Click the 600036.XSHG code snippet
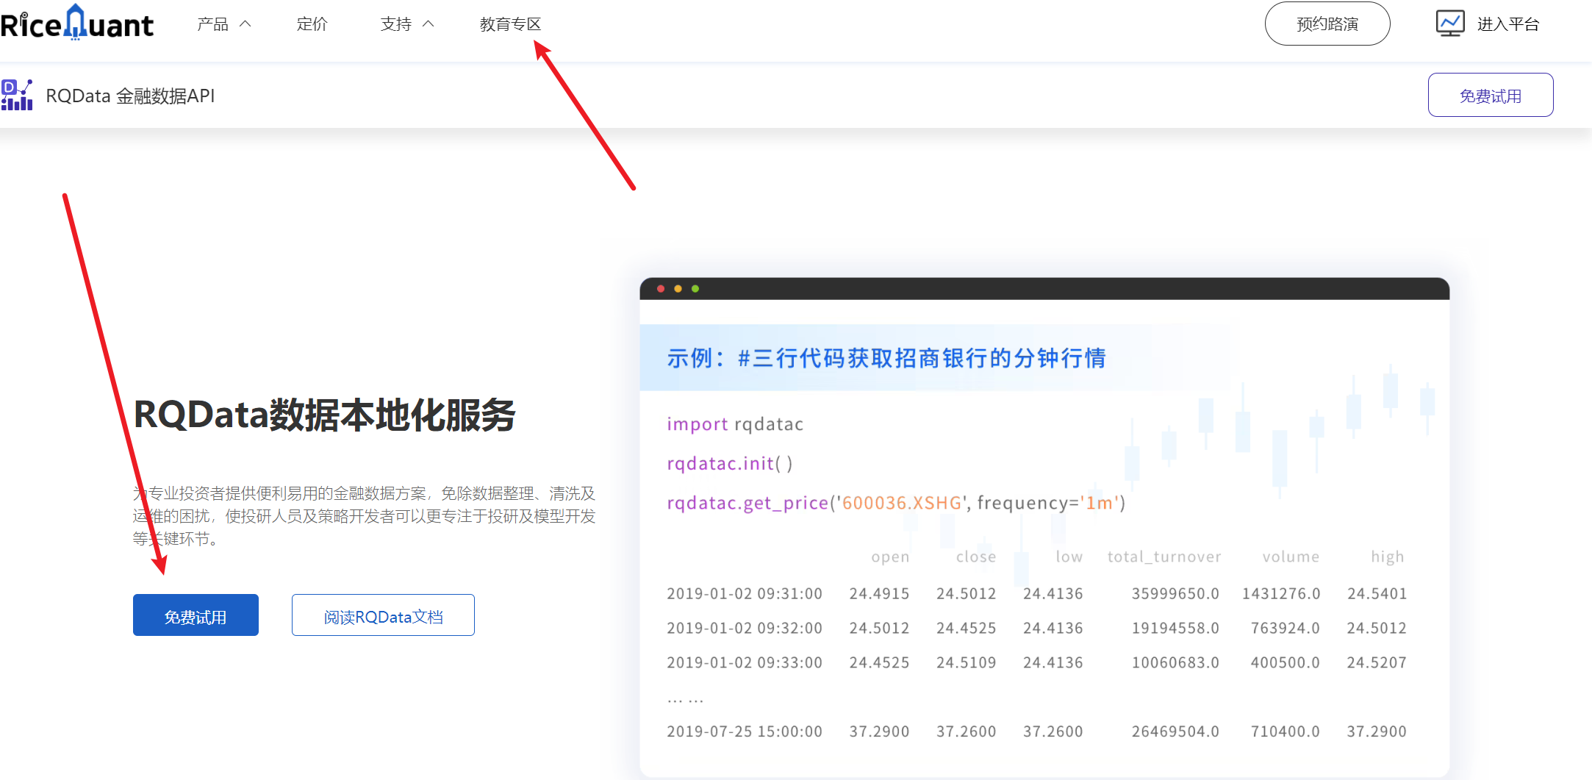Image resolution: width=1592 pixels, height=780 pixels. (x=900, y=503)
